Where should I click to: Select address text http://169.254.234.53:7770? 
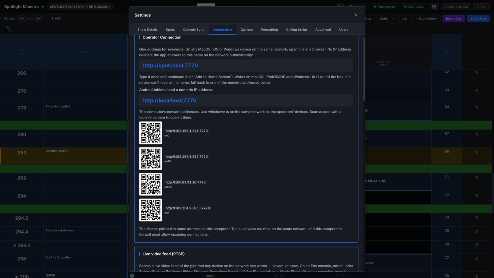tap(188, 208)
